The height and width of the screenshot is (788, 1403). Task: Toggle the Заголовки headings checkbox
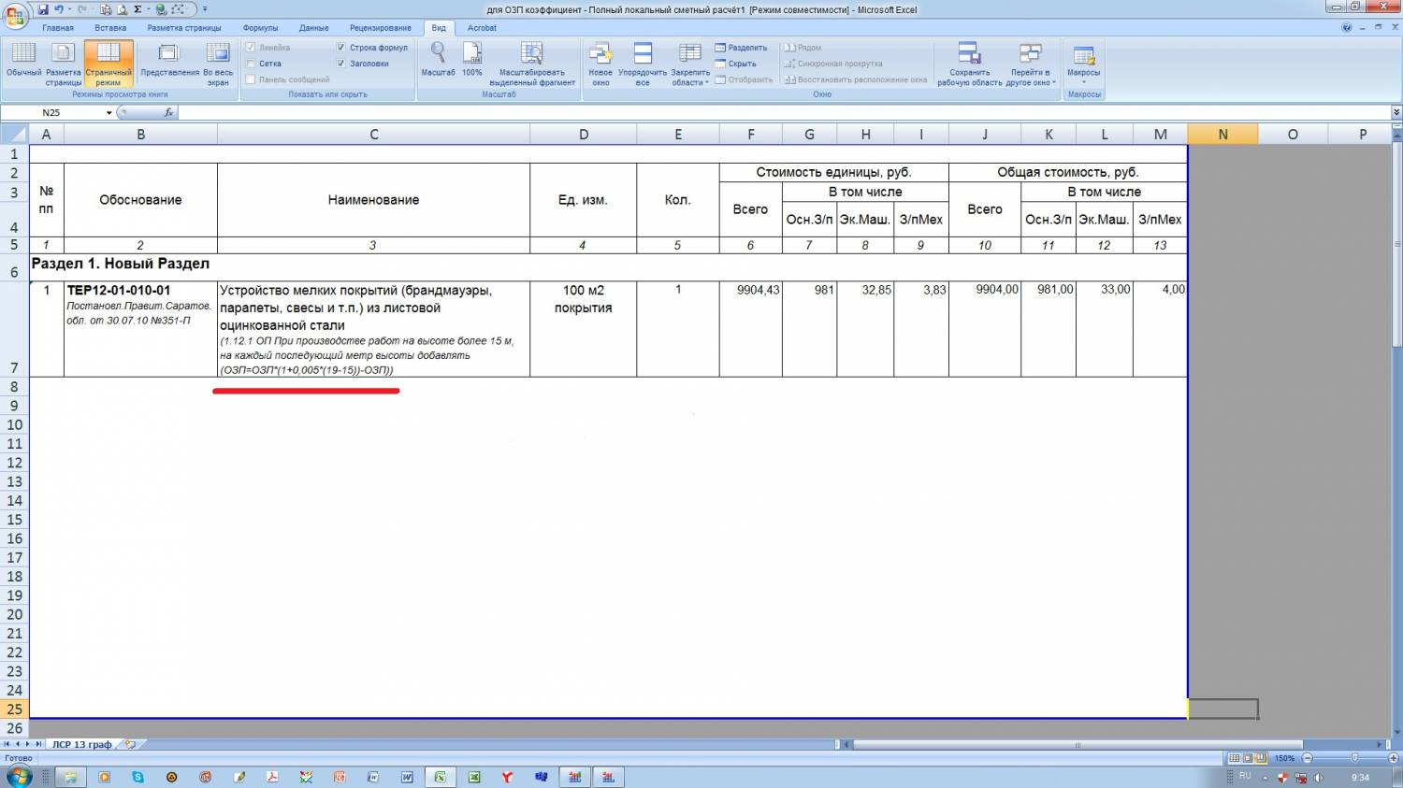click(341, 64)
